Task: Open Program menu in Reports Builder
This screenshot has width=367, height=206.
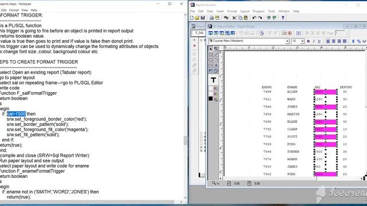Action: coord(259,11)
